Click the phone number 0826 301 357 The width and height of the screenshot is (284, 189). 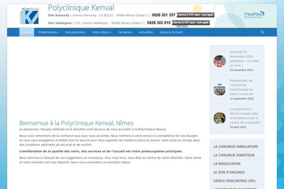163,15
